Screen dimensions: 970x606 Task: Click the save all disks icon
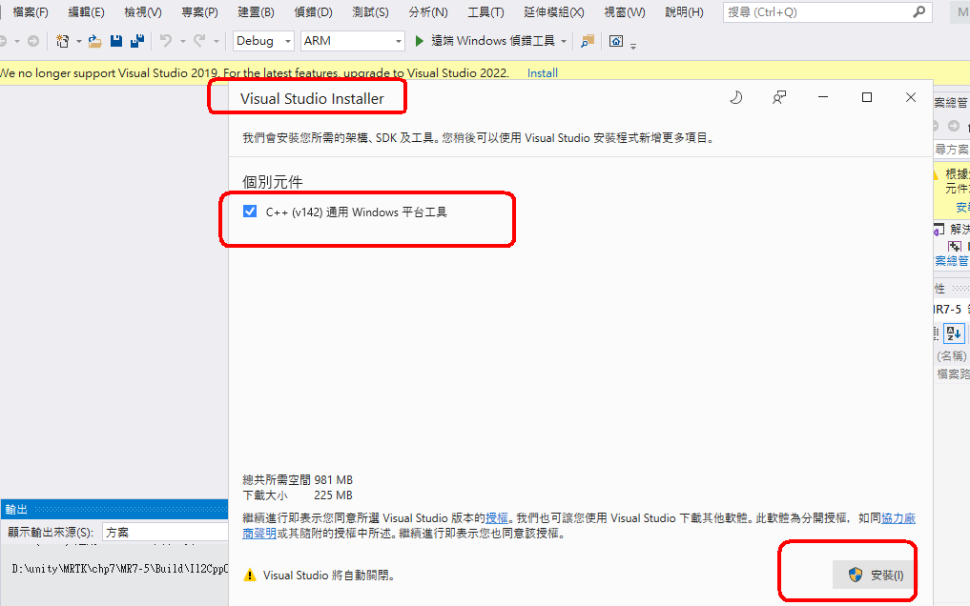136,41
